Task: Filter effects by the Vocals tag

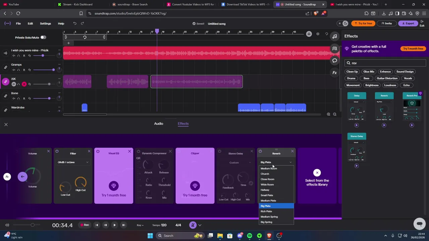Action: tap(408, 78)
